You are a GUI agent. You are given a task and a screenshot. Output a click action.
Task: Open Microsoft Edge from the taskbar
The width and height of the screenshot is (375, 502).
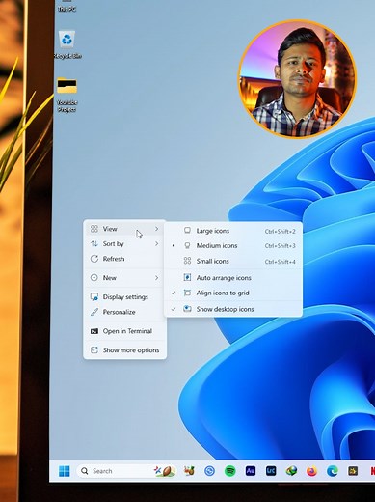(x=333, y=471)
